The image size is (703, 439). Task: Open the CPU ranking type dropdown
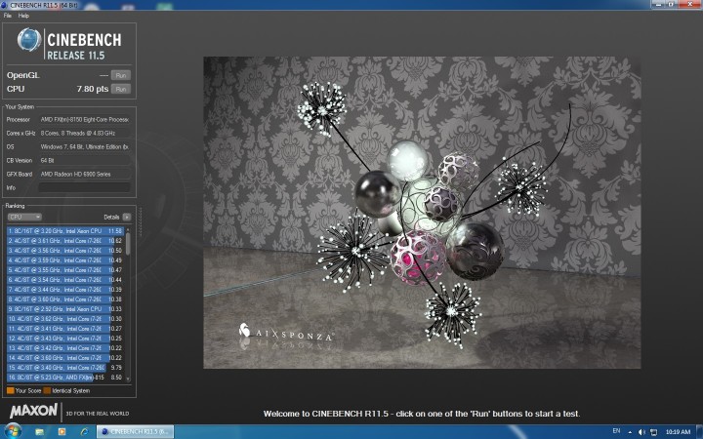[24, 217]
